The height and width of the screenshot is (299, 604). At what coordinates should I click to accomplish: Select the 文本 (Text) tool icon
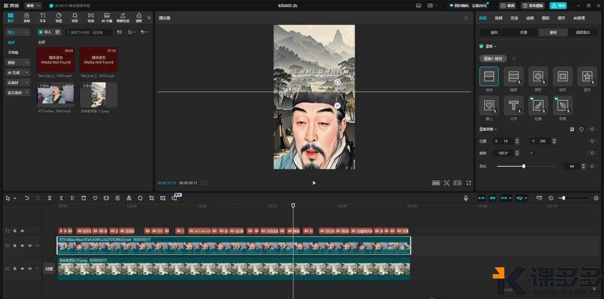pos(43,17)
